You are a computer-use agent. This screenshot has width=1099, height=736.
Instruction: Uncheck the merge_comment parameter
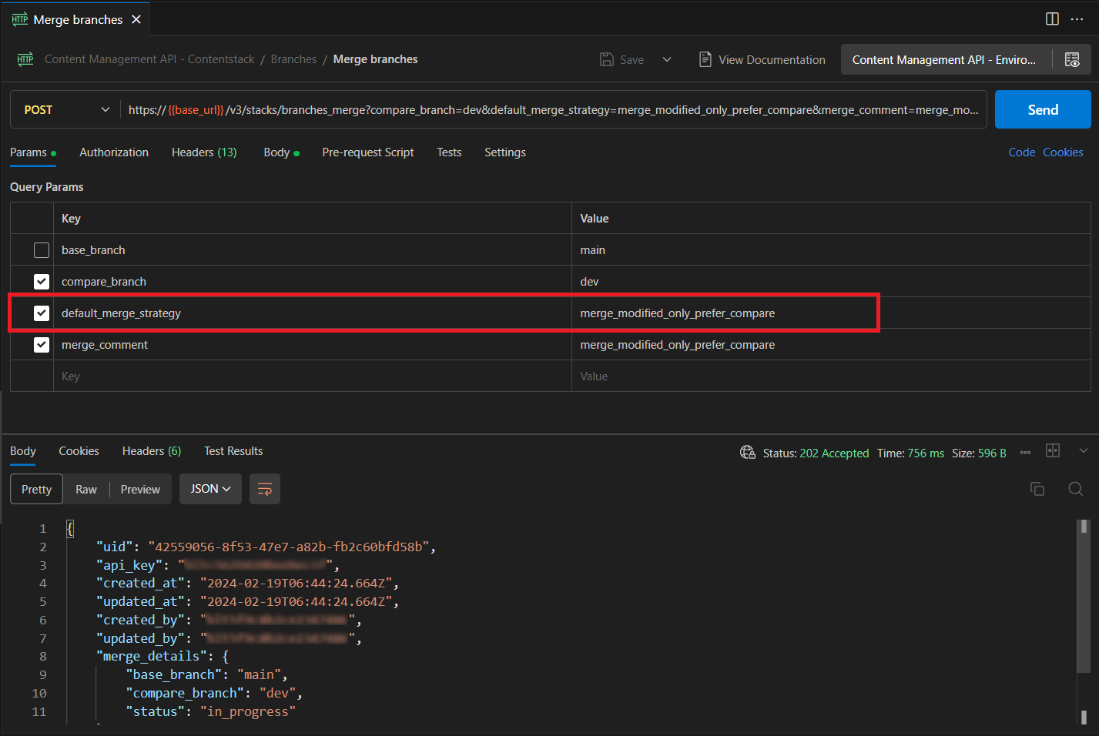[42, 345]
